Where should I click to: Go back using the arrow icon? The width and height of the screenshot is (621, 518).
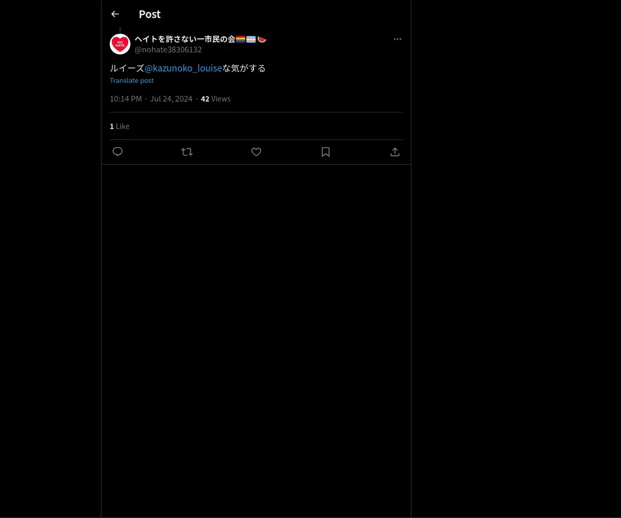click(115, 14)
